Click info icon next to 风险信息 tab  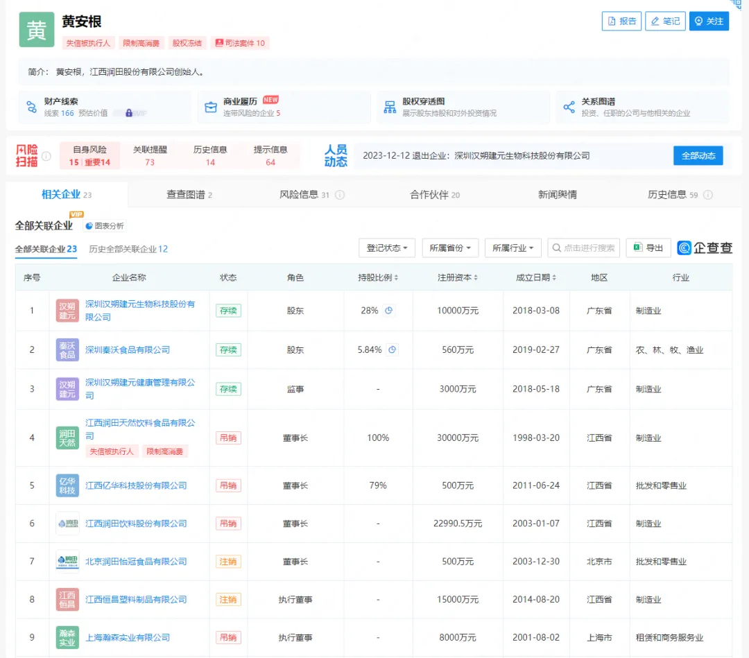(340, 195)
